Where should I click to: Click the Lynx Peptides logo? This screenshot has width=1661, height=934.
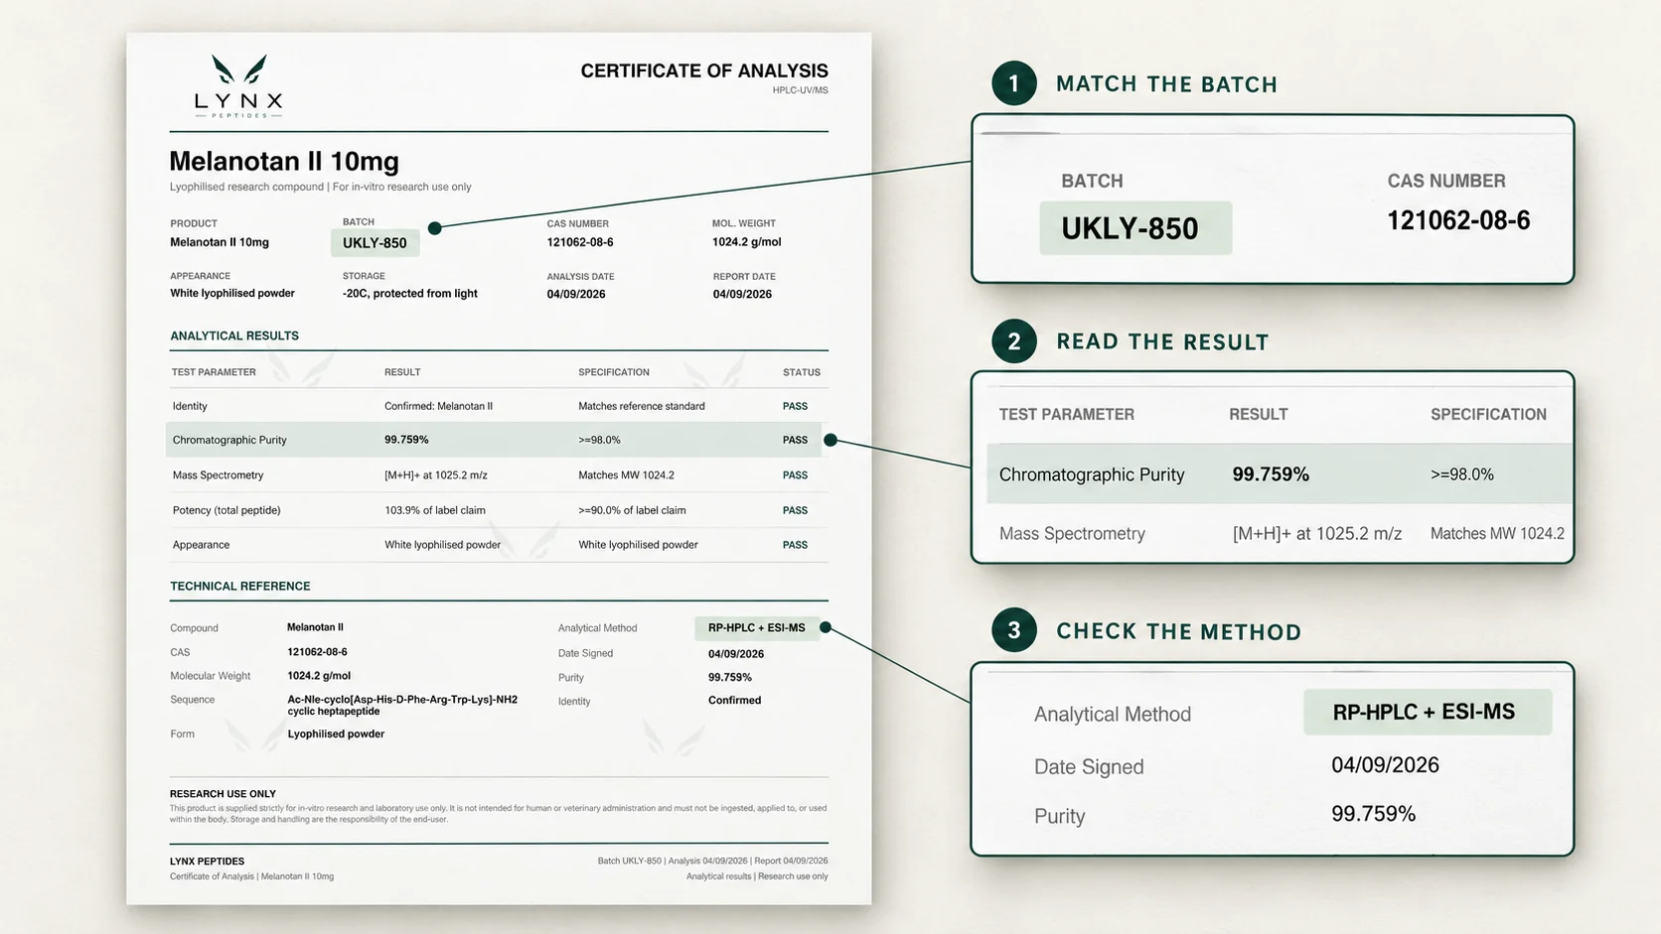point(238,87)
